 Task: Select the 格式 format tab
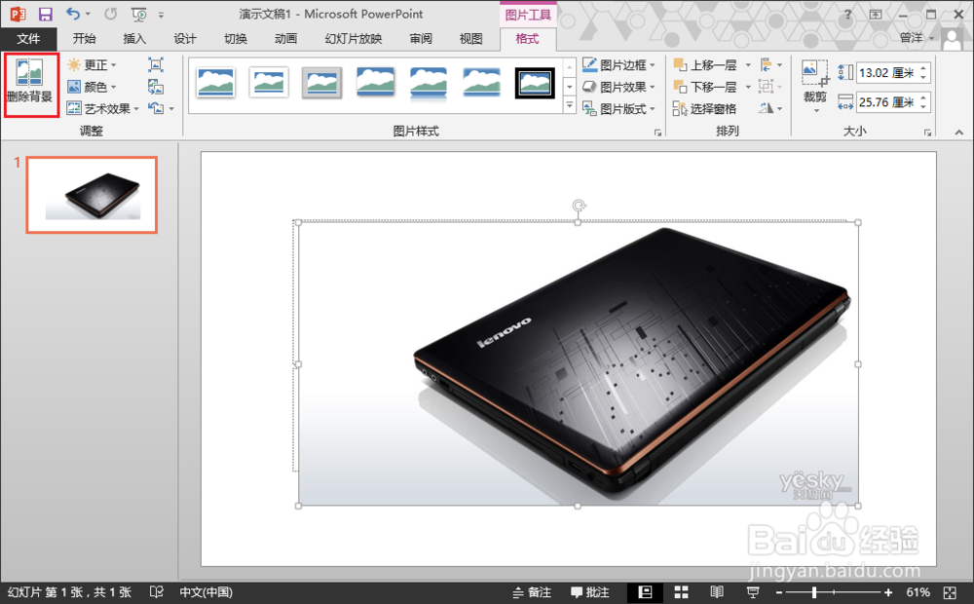[527, 39]
